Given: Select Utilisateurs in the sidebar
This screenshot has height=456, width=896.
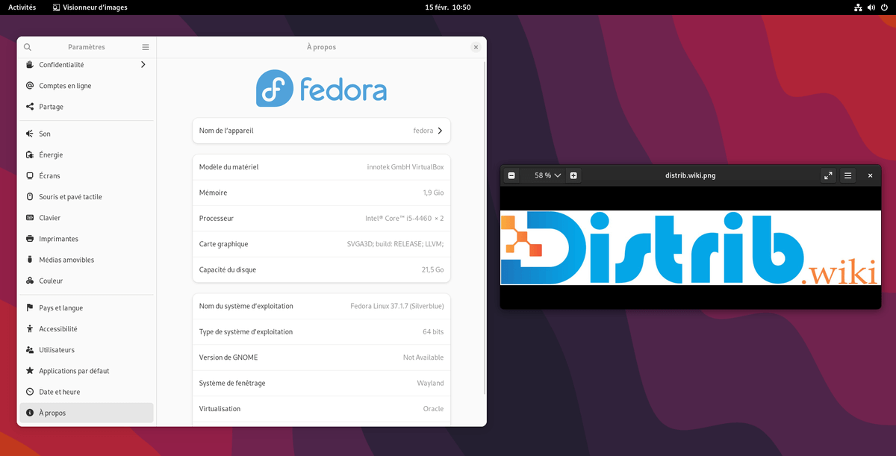Looking at the screenshot, I should click(87, 349).
